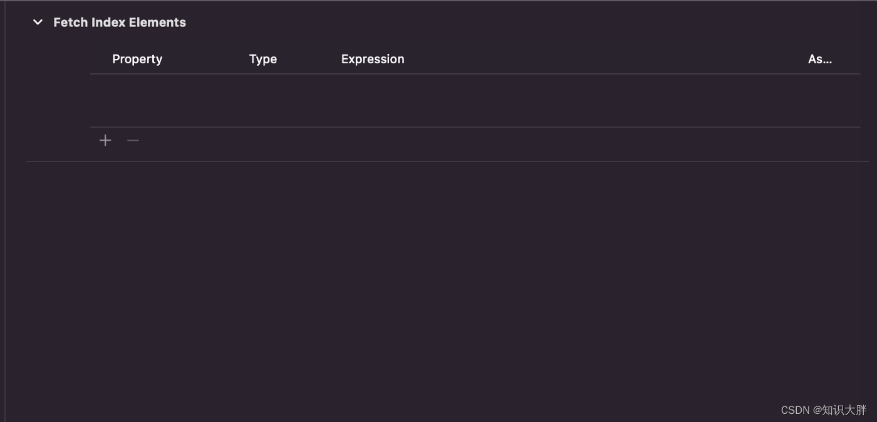Sort by the Type column header

click(x=263, y=59)
